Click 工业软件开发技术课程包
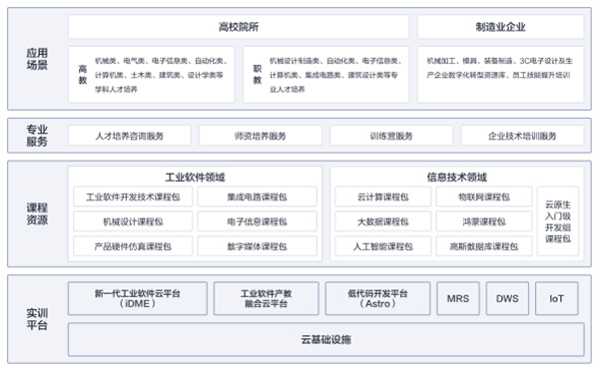 click(133, 196)
